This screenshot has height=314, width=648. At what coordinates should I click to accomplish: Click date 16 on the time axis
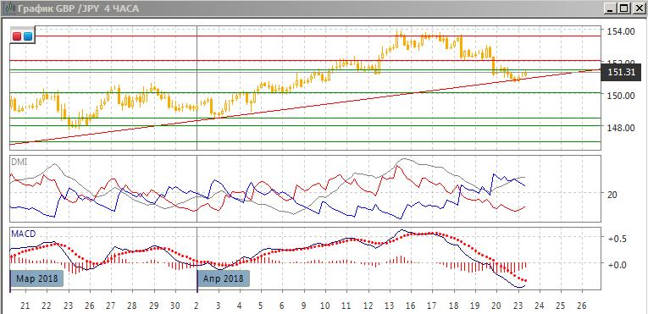coord(410,306)
